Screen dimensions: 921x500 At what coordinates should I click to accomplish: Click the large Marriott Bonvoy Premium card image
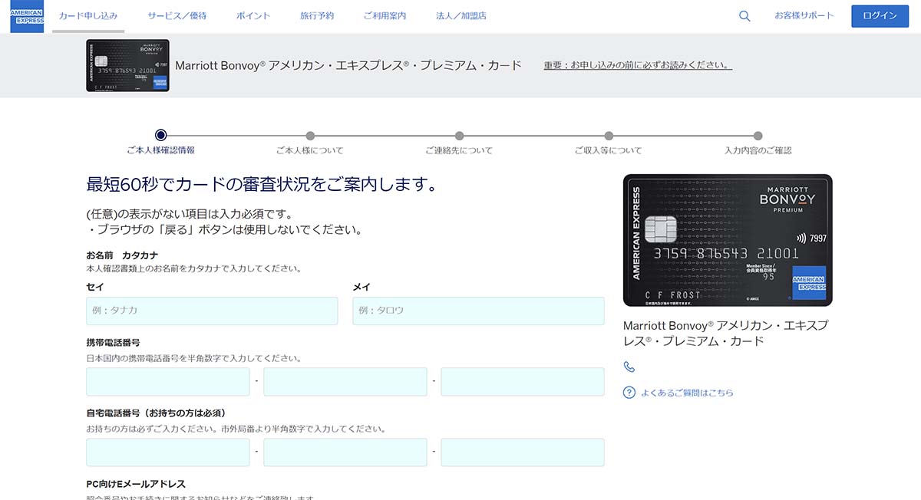pyautogui.click(x=728, y=241)
